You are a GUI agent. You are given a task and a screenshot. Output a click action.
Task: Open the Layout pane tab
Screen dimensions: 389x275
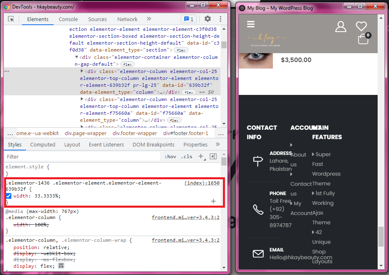(x=72, y=145)
